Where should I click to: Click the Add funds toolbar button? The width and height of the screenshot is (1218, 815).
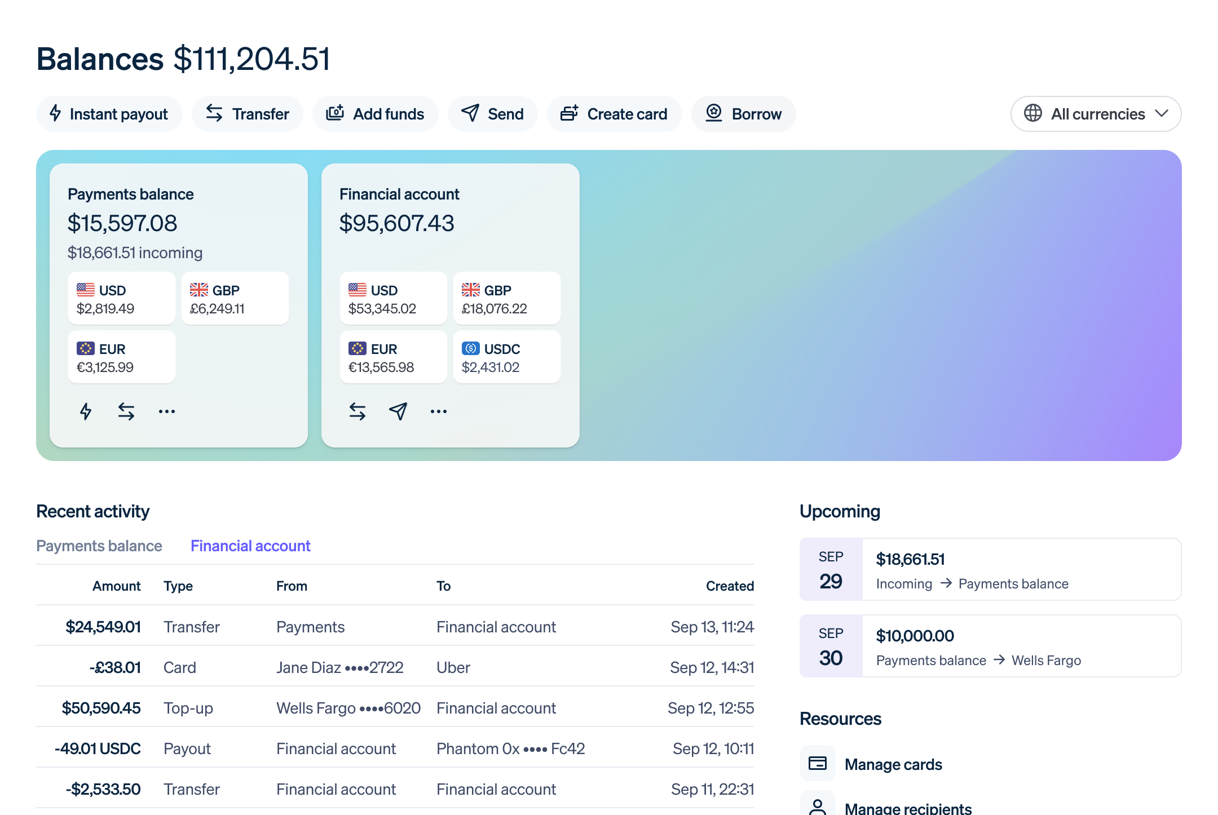(x=375, y=113)
